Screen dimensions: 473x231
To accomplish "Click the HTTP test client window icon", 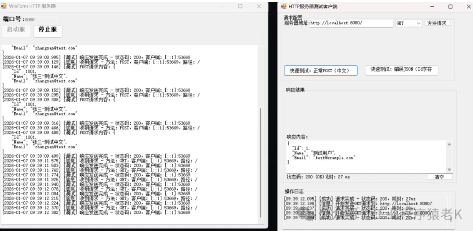I will click(284, 6).
